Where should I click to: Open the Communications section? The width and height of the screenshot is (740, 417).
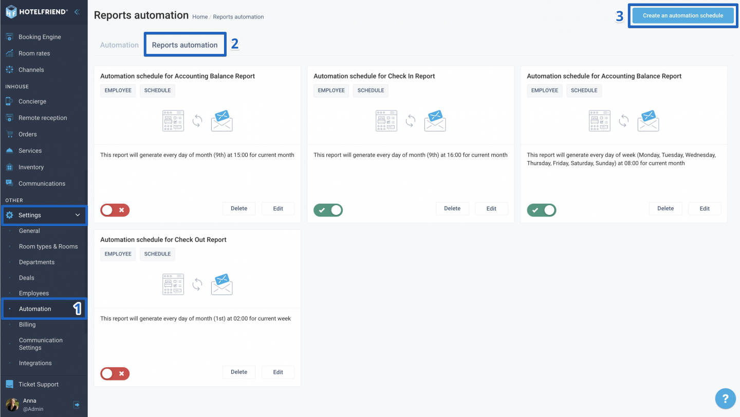[x=42, y=183]
